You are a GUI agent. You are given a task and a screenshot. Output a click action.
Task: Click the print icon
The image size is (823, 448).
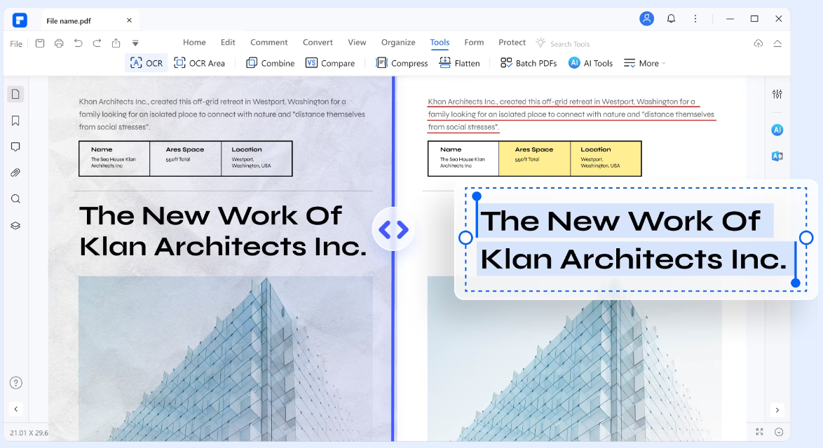tap(59, 43)
